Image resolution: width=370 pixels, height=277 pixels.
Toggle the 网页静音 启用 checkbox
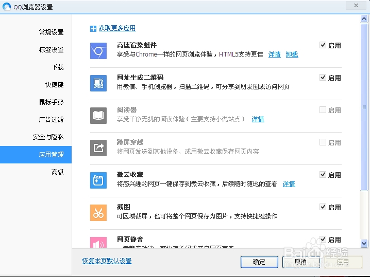[x=323, y=239]
